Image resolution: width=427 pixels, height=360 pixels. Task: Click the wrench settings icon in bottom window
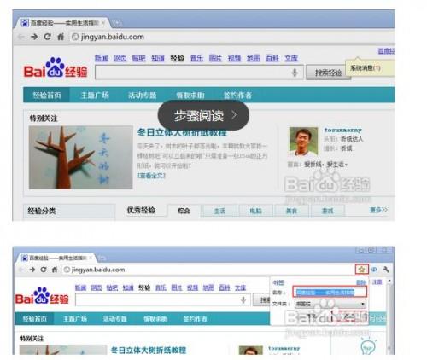pos(386,269)
